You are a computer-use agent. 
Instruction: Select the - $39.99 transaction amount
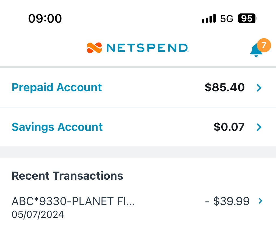coord(227,201)
